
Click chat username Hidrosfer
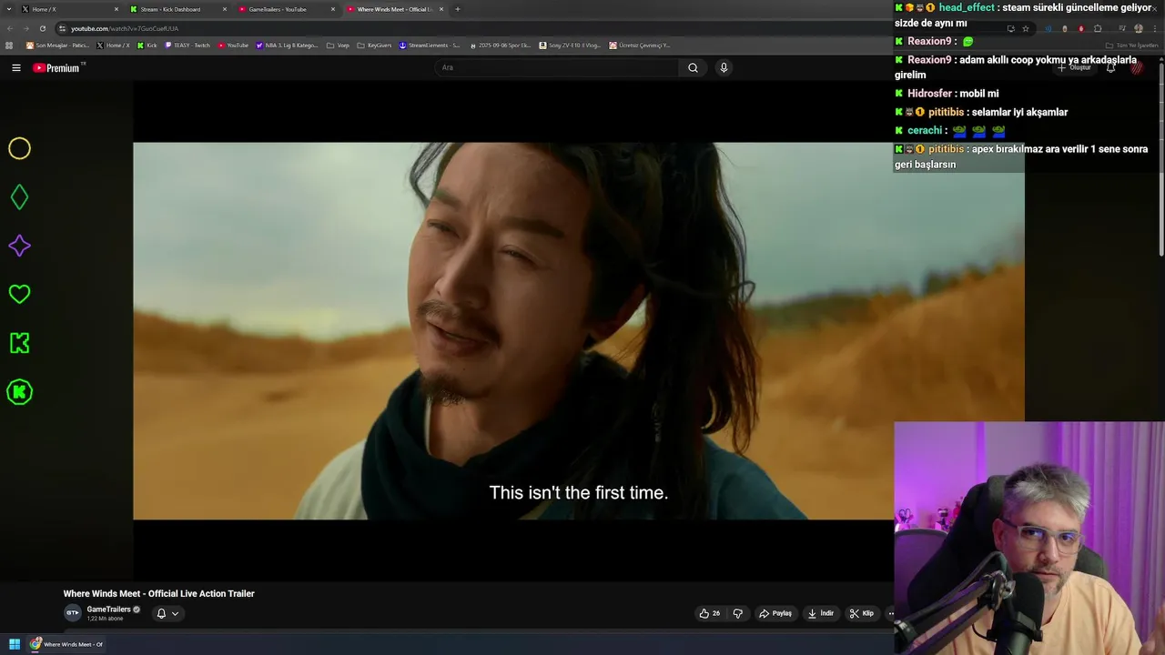point(929,94)
